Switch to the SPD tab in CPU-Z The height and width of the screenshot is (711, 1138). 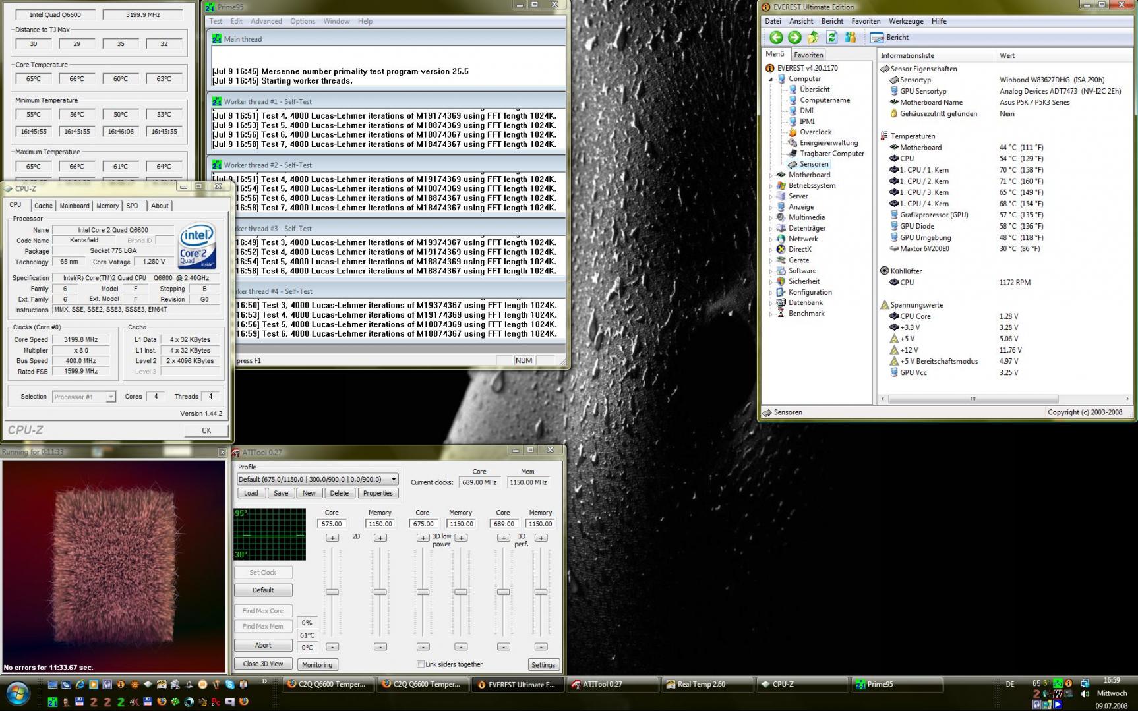pyautogui.click(x=133, y=206)
